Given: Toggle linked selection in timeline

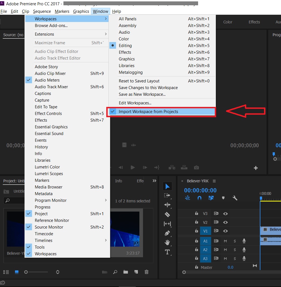Looking at the screenshot, I should click(211, 198).
